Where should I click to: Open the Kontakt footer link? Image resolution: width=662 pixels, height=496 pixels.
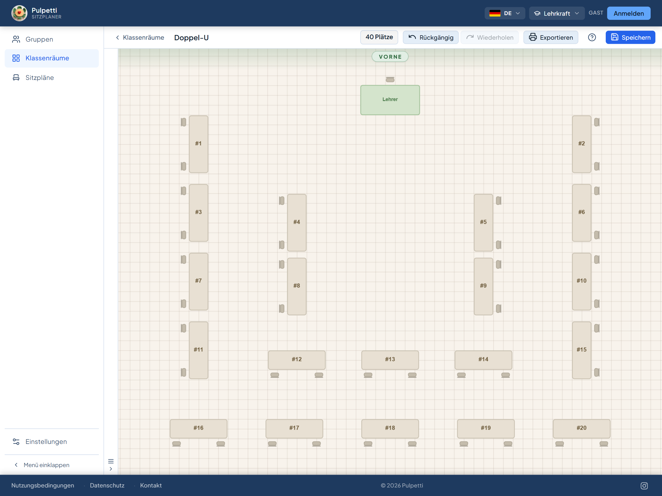(151, 486)
